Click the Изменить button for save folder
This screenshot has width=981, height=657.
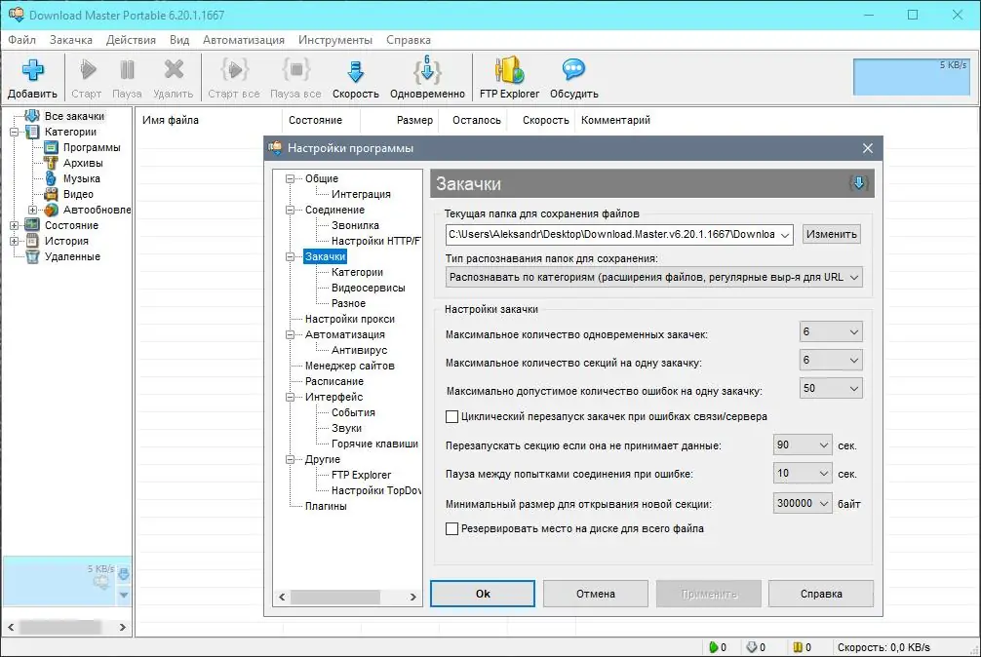pyautogui.click(x=831, y=234)
